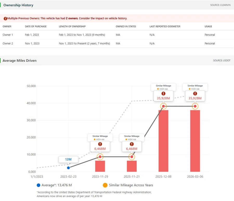Click Owner 1's N/A odometer cell
234x201 pixels.
[x=152, y=35]
